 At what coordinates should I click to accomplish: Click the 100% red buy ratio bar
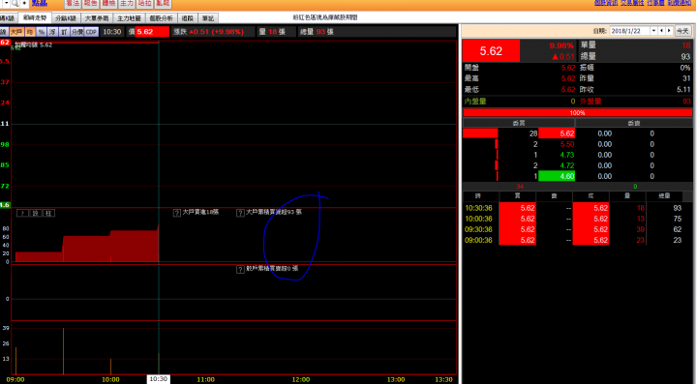[577, 113]
